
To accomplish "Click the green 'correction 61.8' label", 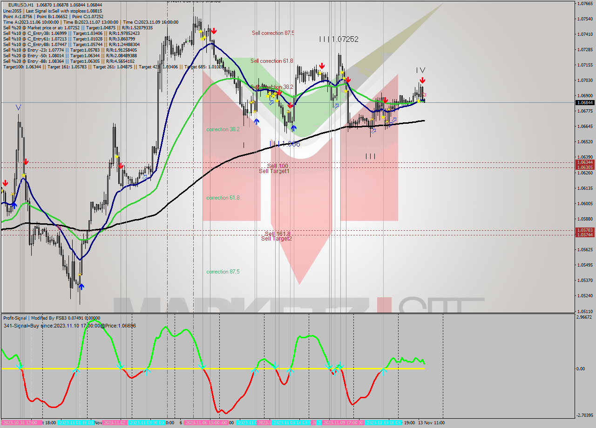I will [x=223, y=198].
